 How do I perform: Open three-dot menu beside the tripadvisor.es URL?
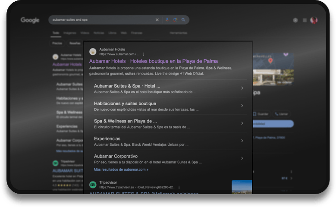tap(179, 187)
